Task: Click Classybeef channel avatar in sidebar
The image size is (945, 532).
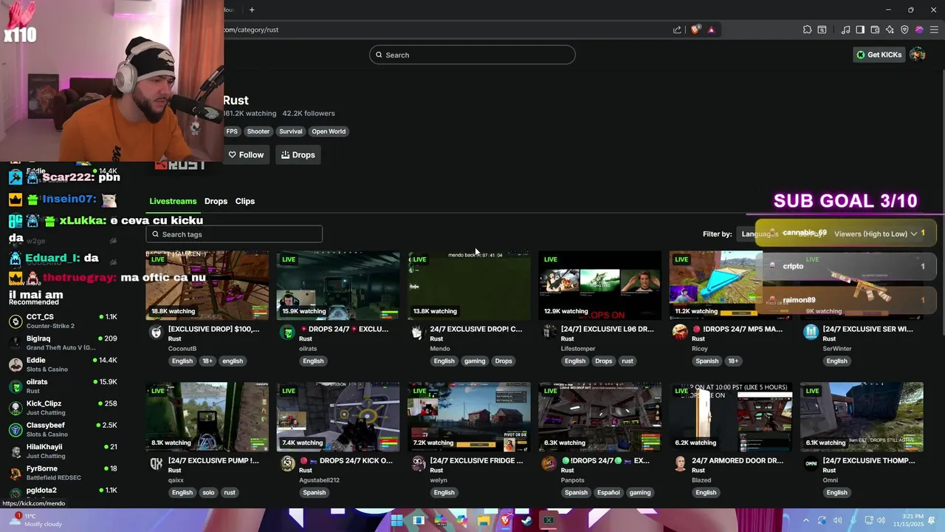Action: (x=16, y=429)
